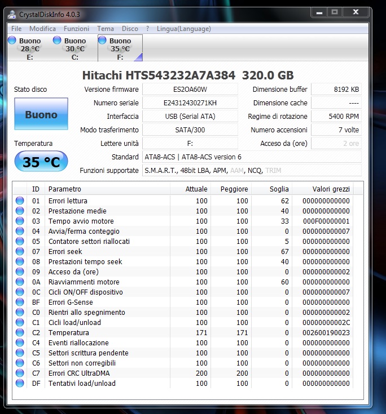Open the Disco menu

pyautogui.click(x=130, y=29)
